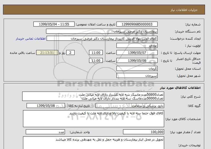This screenshot has height=149, width=211.
Task: Click the countdown timer 21:13:51
Action: (47, 52)
